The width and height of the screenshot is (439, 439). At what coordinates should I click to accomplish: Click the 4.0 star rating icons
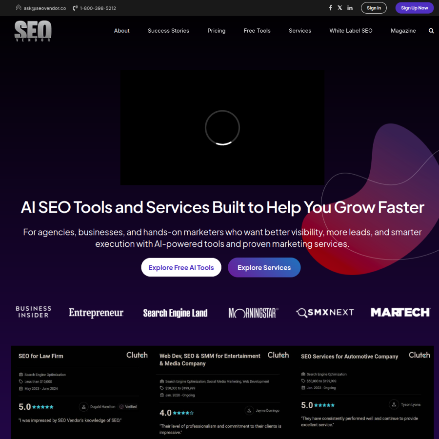(183, 413)
